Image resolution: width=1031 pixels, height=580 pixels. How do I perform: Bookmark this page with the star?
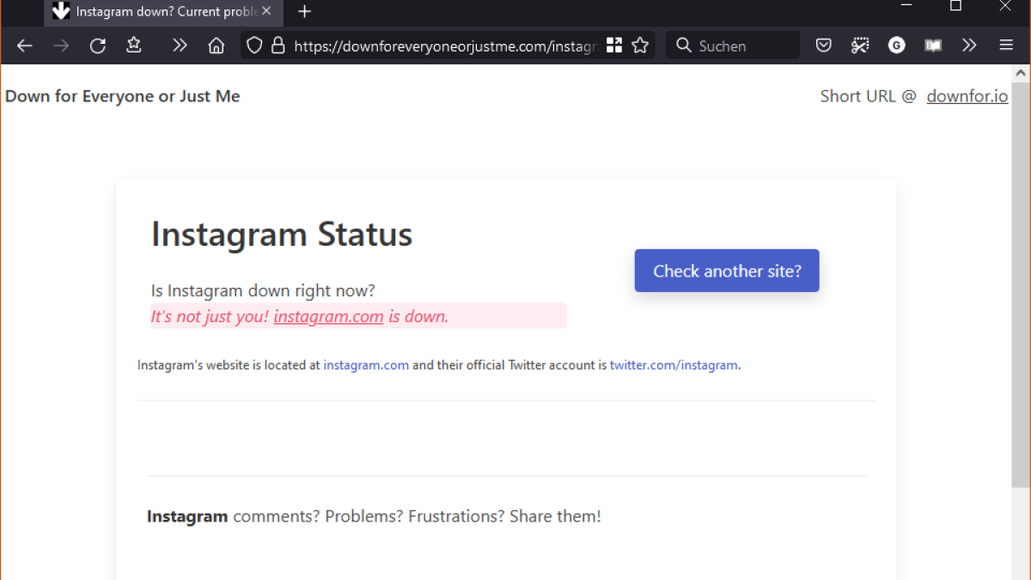coord(640,46)
